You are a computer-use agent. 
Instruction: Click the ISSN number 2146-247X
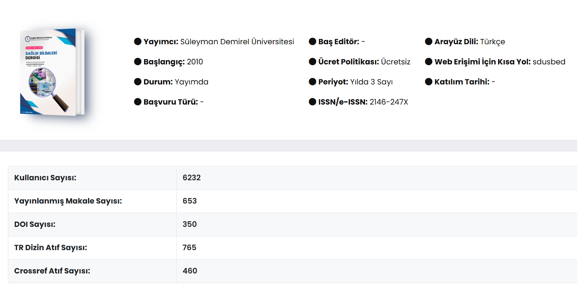click(x=388, y=102)
